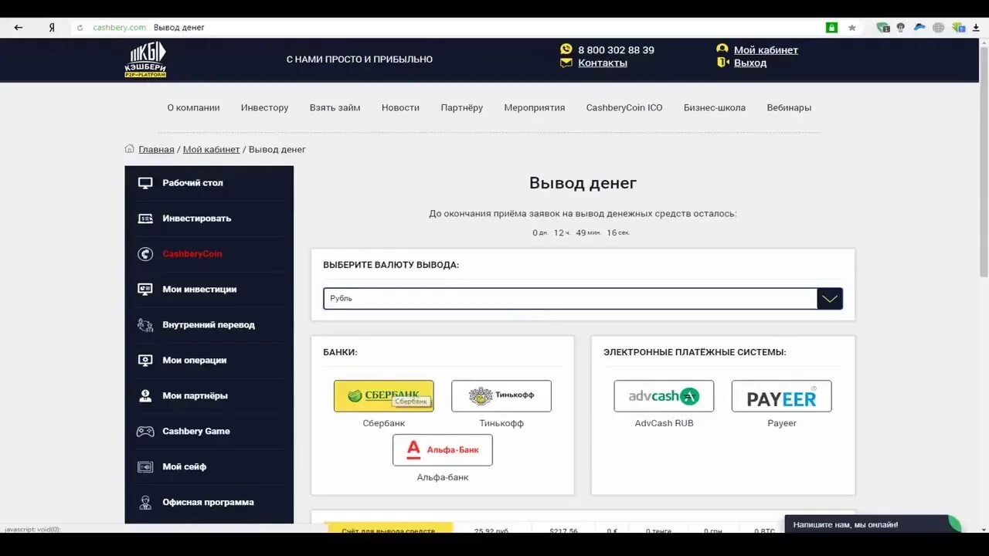Go to Главная in the breadcrumb
The image size is (989, 556).
tap(156, 150)
